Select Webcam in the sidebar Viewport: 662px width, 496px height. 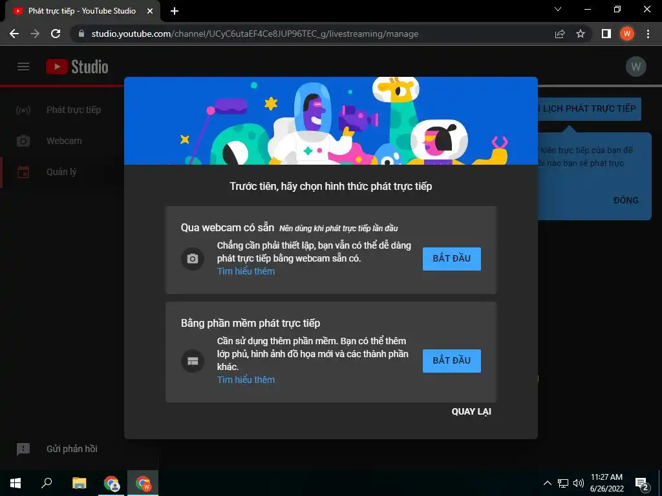64,141
